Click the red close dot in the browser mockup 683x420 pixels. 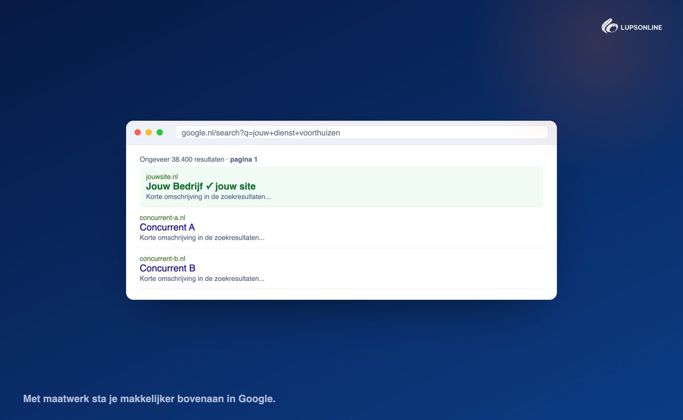[x=138, y=132]
